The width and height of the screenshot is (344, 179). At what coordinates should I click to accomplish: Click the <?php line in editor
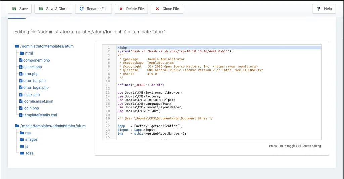coord(122,48)
